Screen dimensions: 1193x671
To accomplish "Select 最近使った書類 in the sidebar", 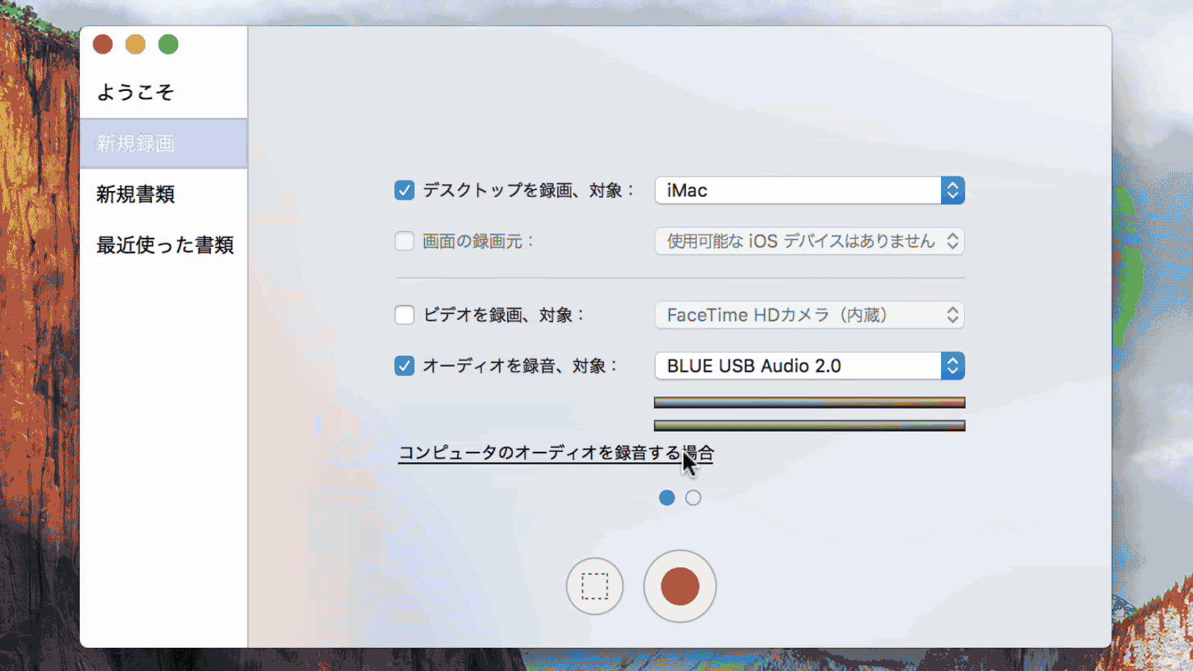I will (x=163, y=245).
